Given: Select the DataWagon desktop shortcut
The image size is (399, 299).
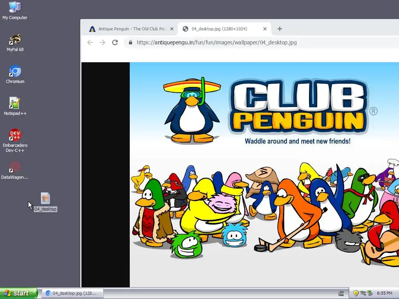Looking at the screenshot, I should tap(15, 171).
